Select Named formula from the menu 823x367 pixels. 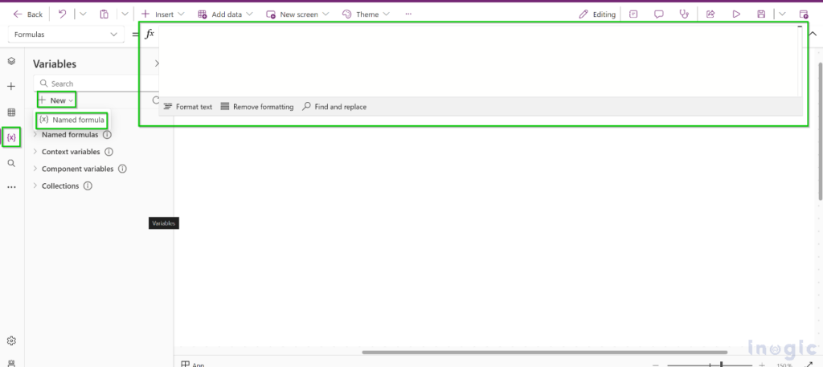72,120
